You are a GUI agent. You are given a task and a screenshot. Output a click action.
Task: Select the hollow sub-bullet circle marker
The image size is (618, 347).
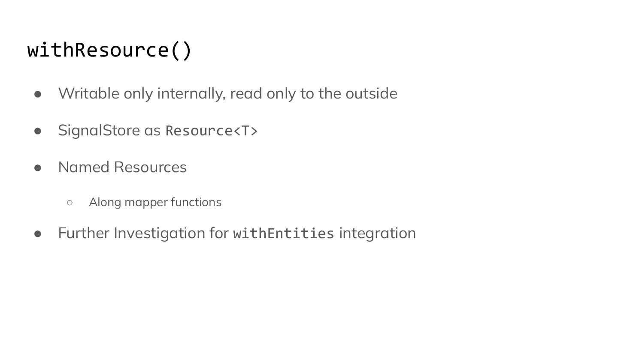(70, 202)
